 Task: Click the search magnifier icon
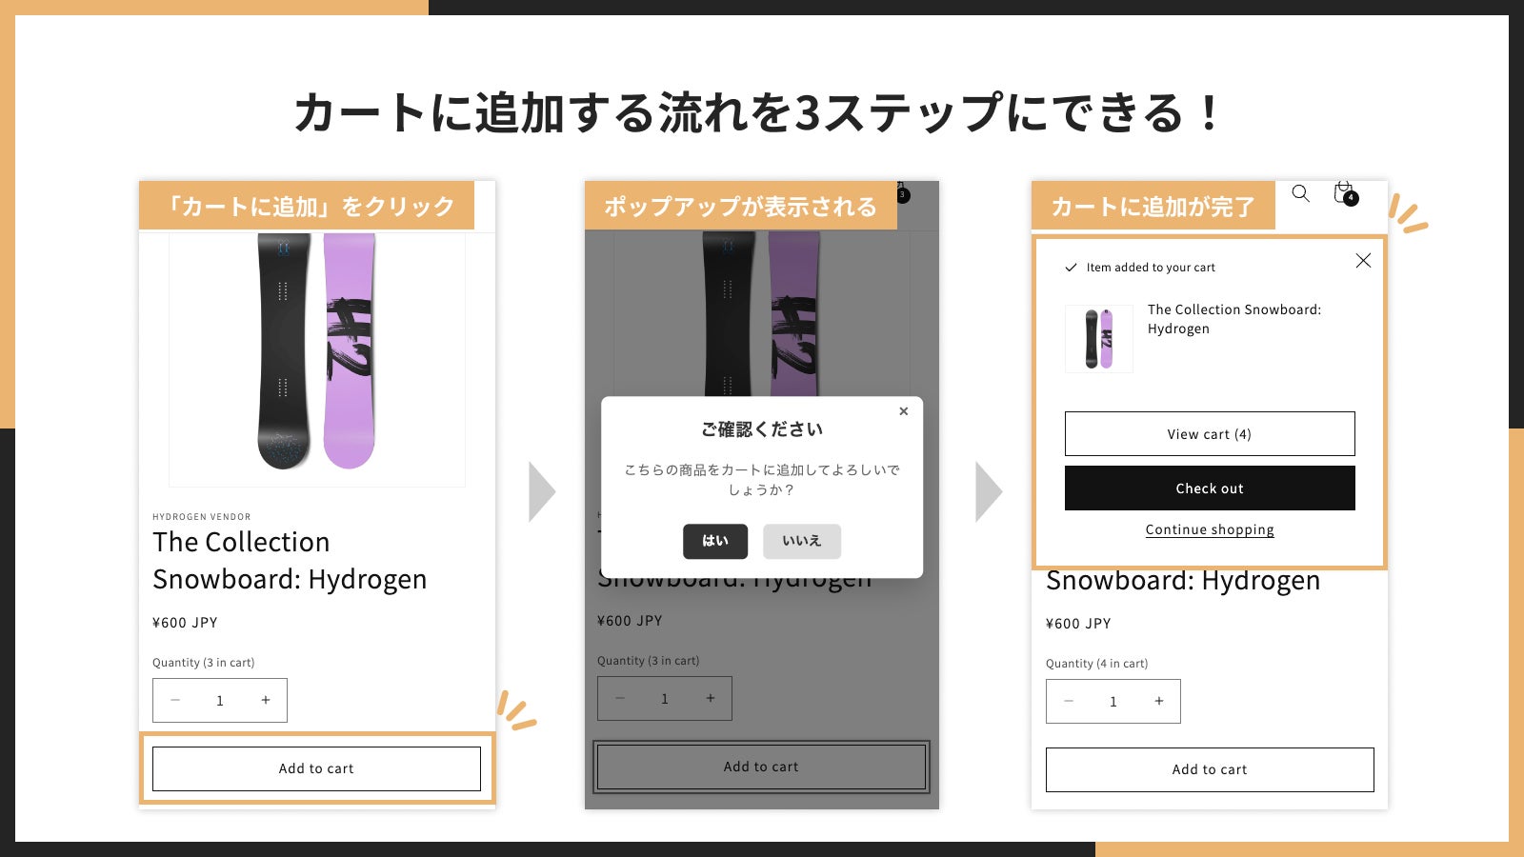(x=1300, y=193)
